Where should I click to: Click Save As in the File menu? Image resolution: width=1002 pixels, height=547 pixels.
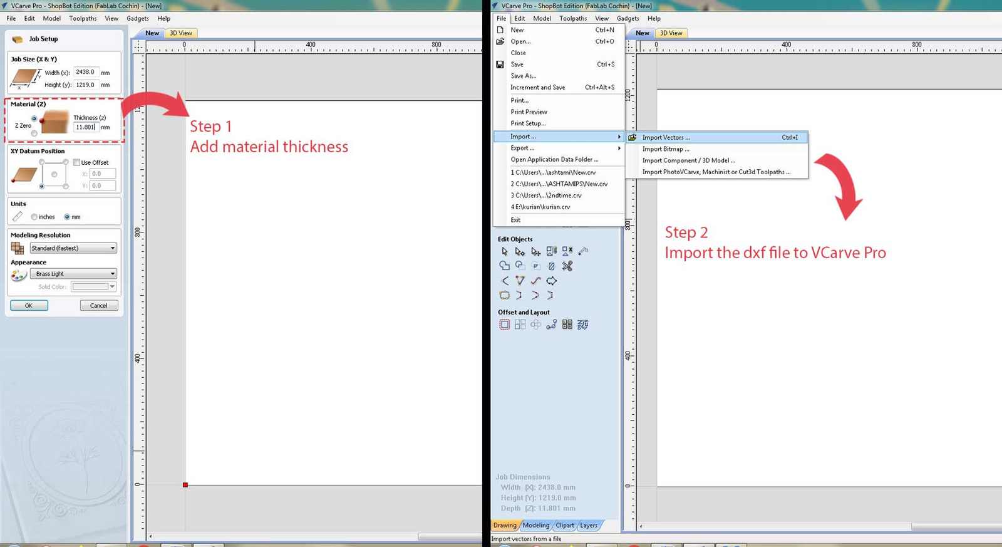(559, 76)
